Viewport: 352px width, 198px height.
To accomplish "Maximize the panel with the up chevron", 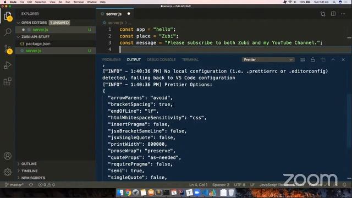I will [x=333, y=60].
